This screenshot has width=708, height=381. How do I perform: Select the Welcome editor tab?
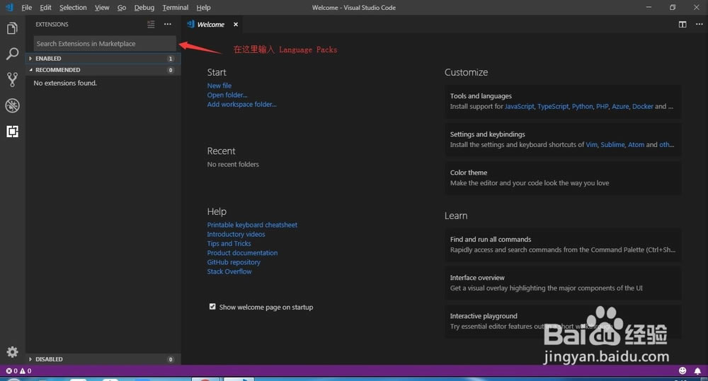212,24
